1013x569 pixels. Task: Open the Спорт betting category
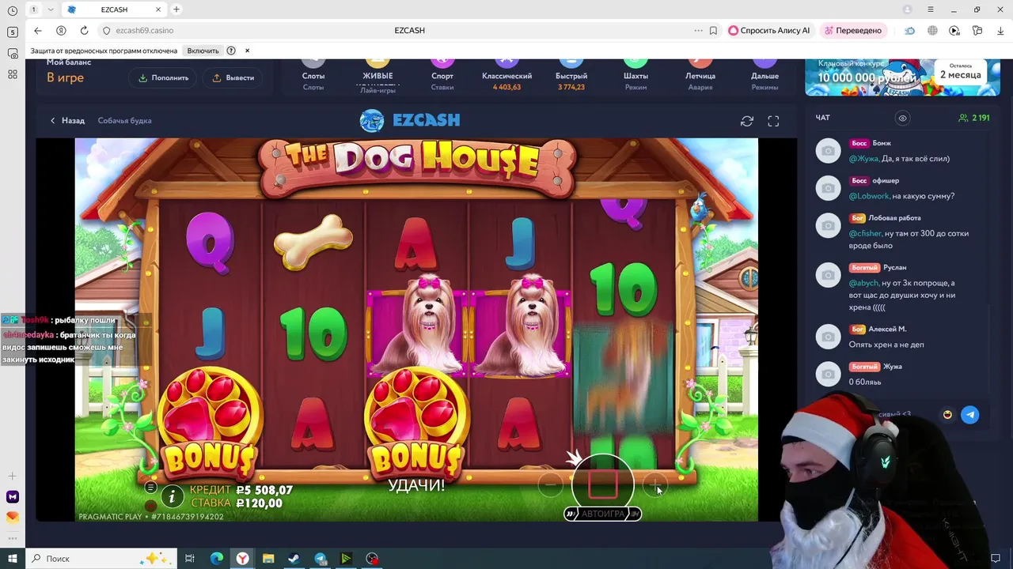point(442,76)
